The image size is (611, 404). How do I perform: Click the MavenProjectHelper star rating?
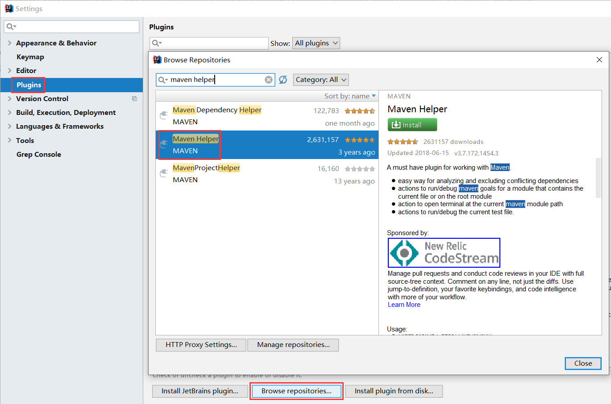(360, 169)
